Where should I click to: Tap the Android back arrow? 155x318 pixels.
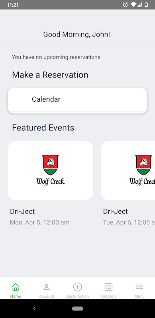[x=34, y=309]
